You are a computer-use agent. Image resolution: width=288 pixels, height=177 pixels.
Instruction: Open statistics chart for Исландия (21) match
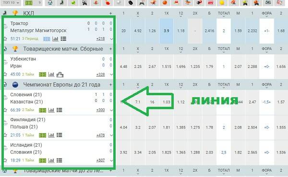coord(51,161)
